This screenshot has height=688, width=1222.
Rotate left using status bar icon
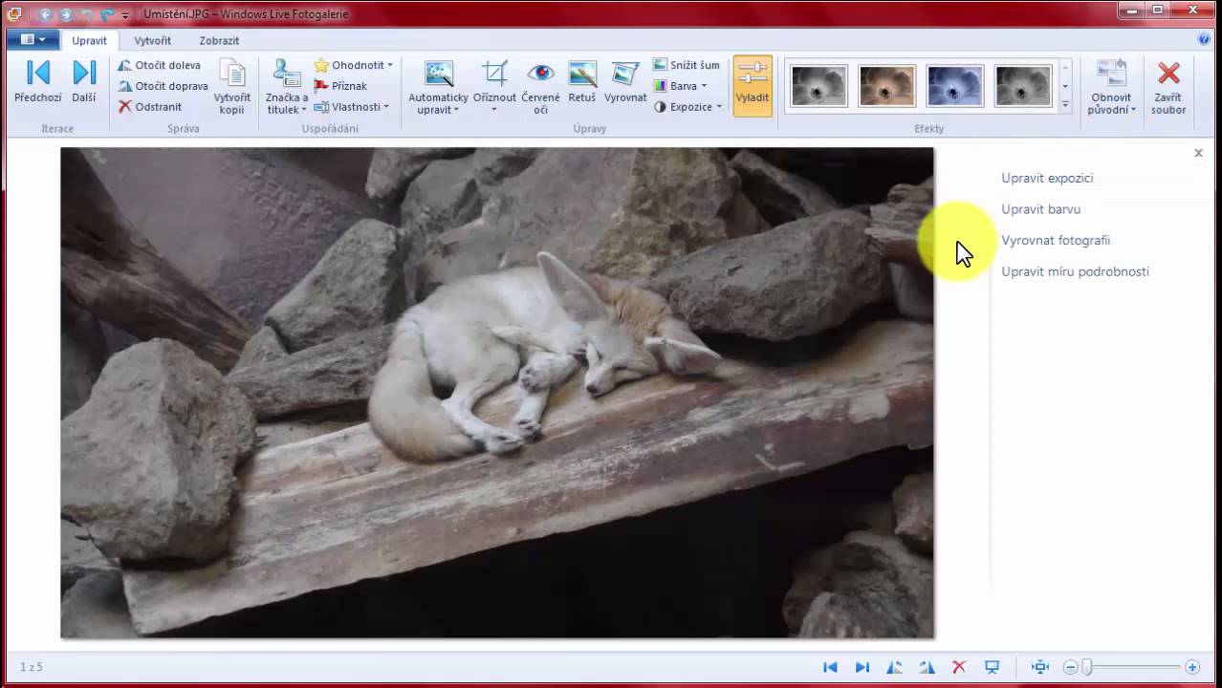pyautogui.click(x=895, y=667)
